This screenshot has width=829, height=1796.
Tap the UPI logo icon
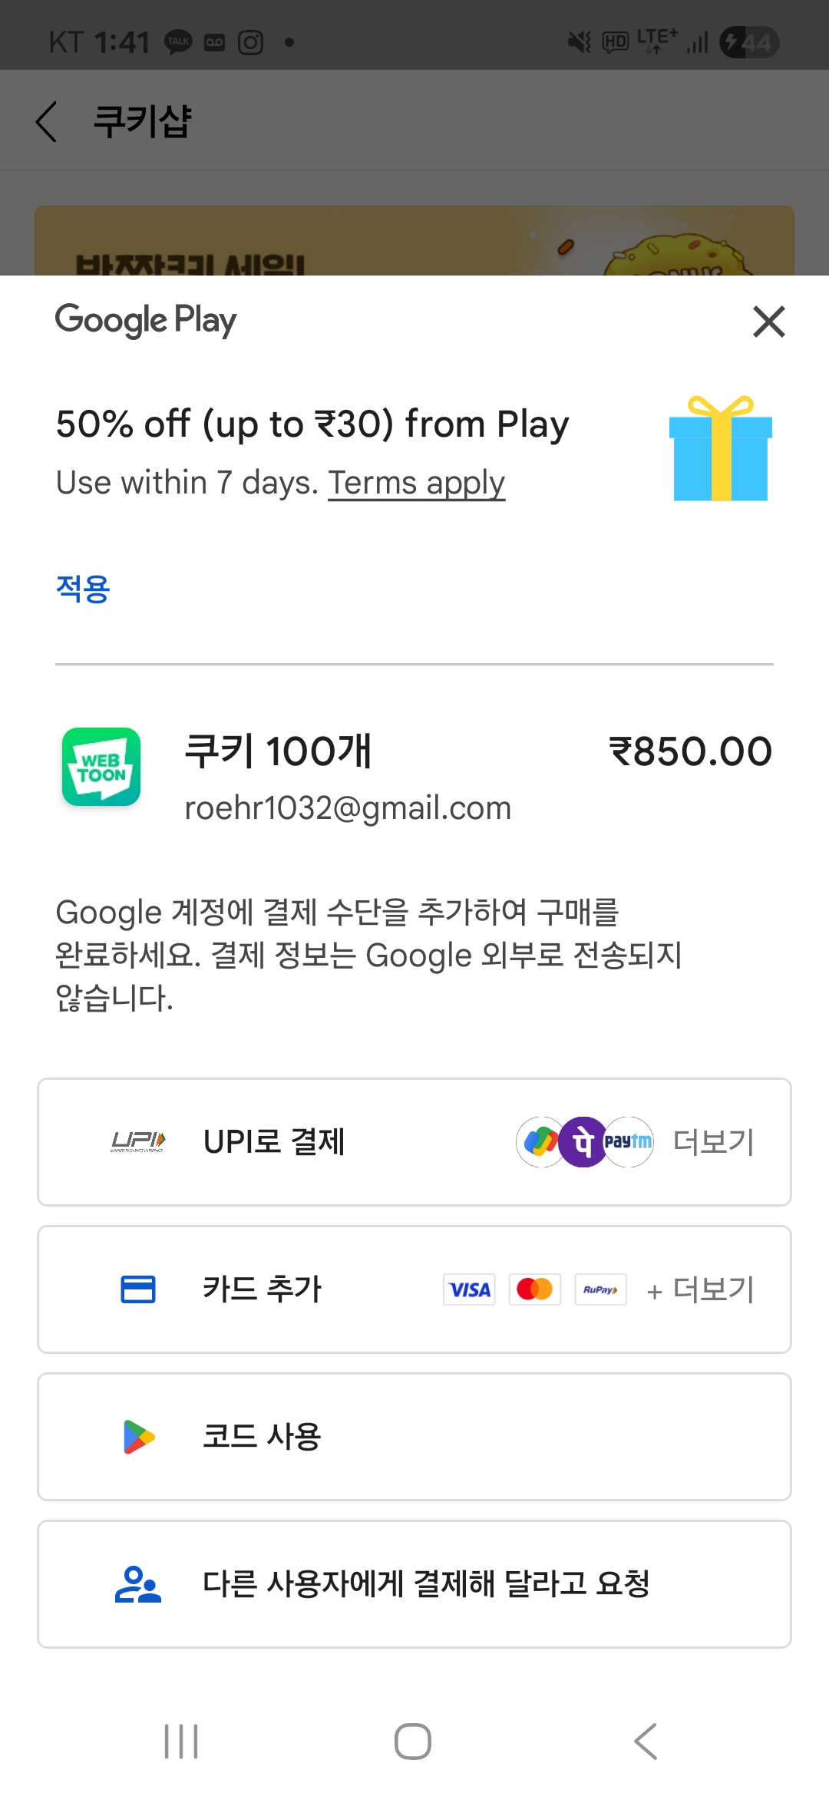point(138,1142)
